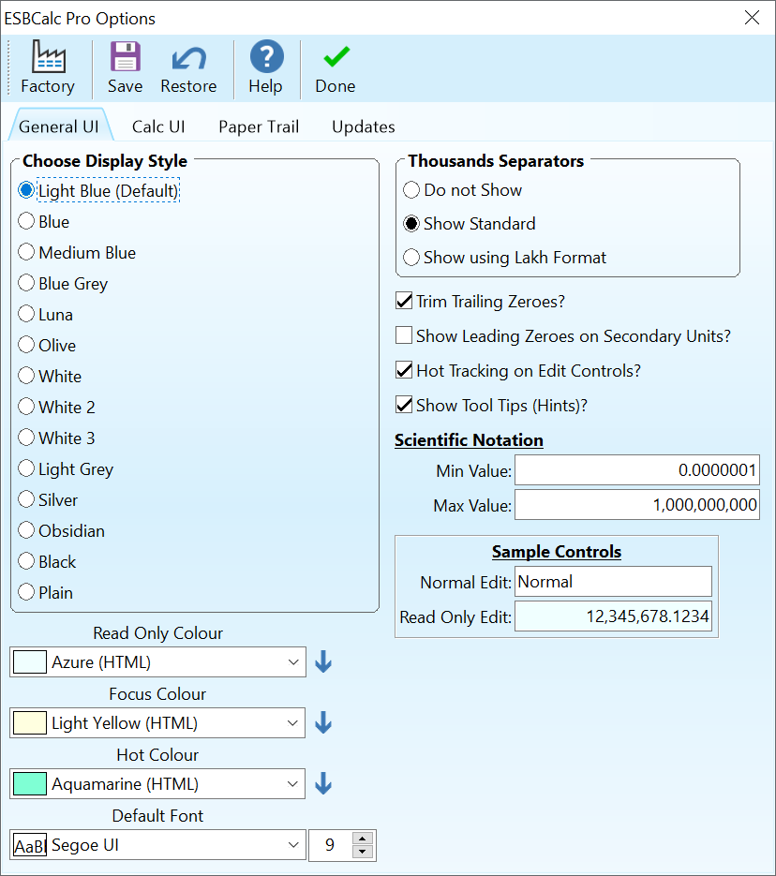
Task: Open the Paper Trail tab
Action: (x=259, y=126)
